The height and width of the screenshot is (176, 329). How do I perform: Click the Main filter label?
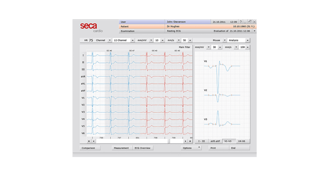(x=185, y=47)
